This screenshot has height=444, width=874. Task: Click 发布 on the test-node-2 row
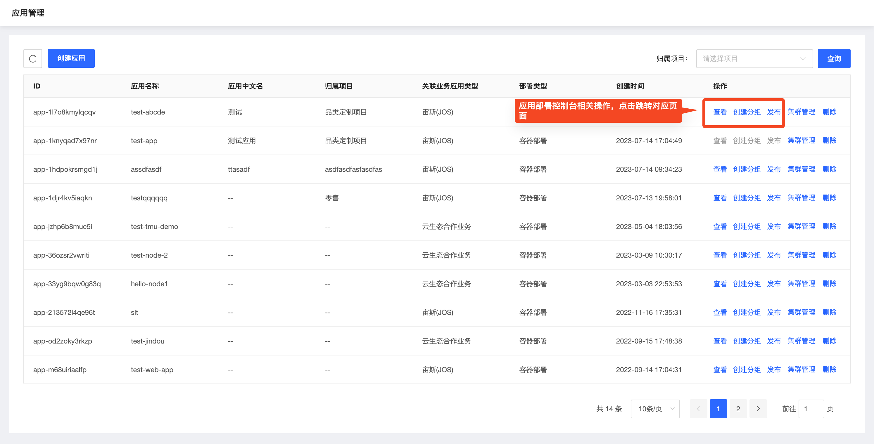774,255
